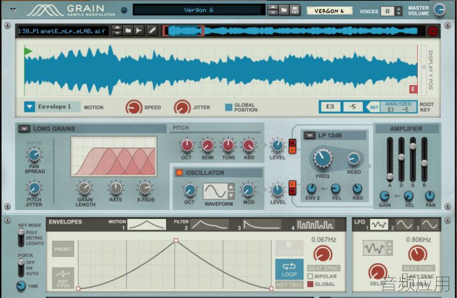Image resolution: width=457 pixels, height=298 pixels.
Task: Open the envelope Preset button
Action: [x=62, y=249]
